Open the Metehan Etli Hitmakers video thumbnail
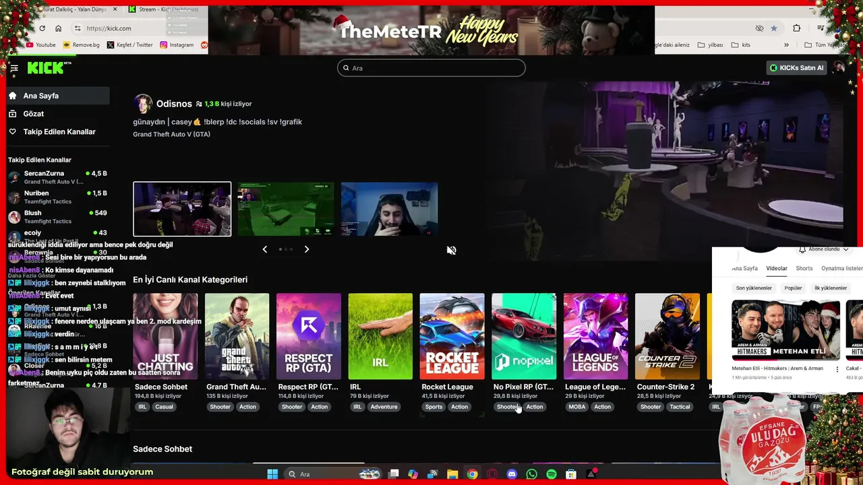863x485 pixels. (x=786, y=330)
